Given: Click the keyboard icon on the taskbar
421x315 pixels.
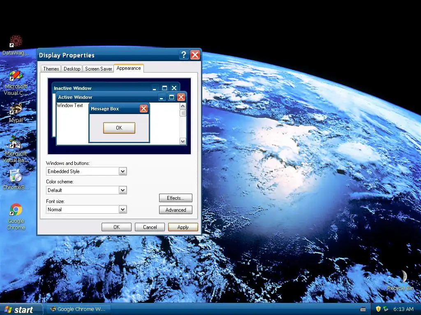Looking at the screenshot, I should click(x=363, y=309).
